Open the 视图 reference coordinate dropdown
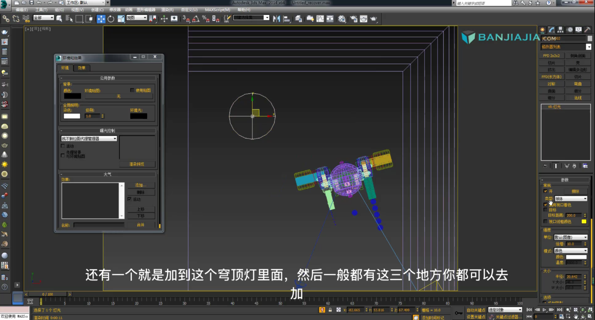 pos(137,18)
